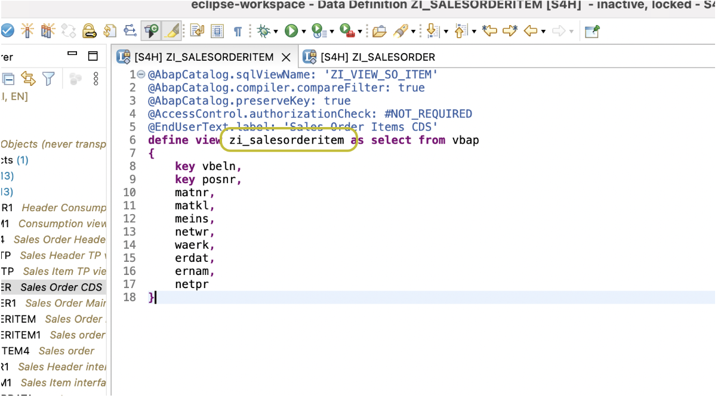Pin the editor with the pushpin icon

click(592, 31)
